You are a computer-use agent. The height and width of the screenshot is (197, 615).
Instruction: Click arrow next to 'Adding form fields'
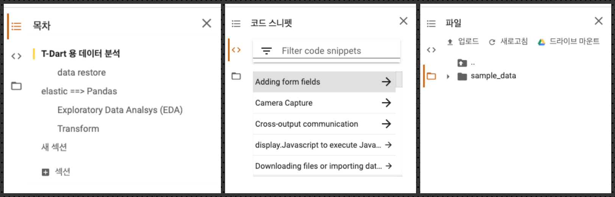point(386,82)
